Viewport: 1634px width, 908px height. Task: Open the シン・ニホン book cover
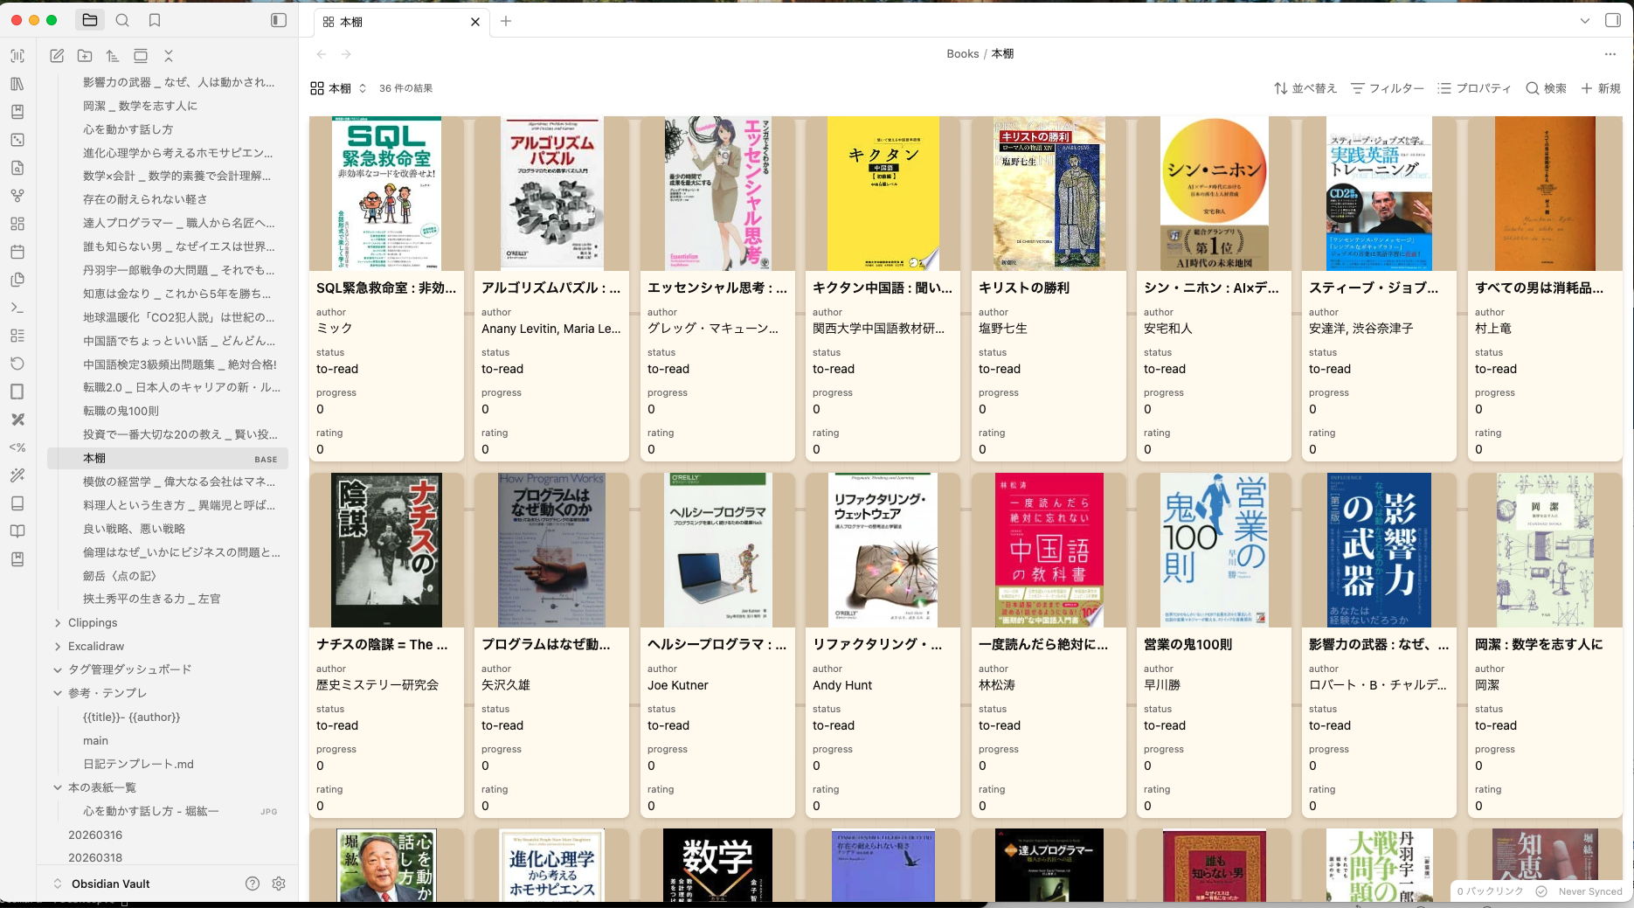[1214, 194]
